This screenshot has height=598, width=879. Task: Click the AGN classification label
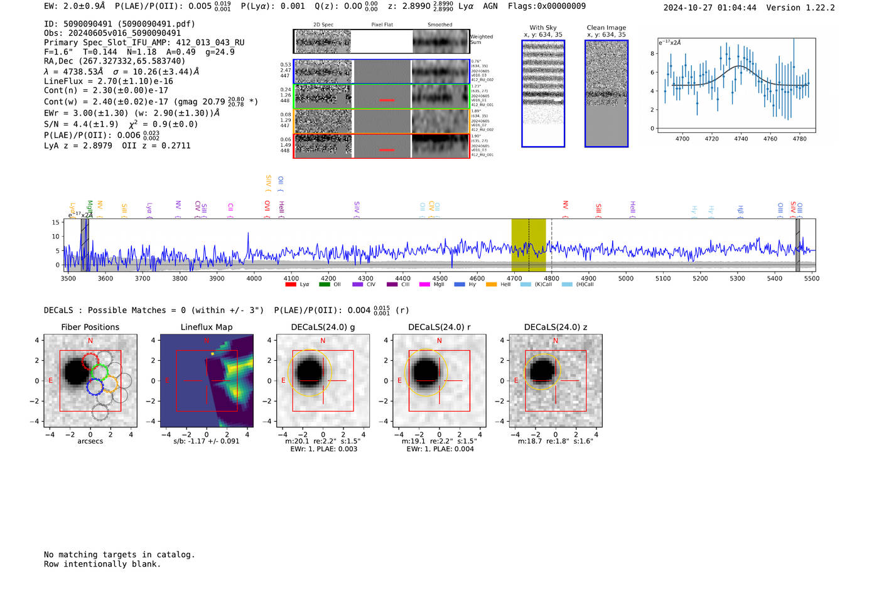pyautogui.click(x=490, y=6)
